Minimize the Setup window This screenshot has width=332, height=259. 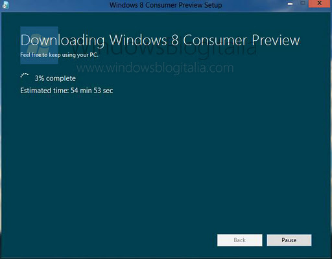pos(290,4)
